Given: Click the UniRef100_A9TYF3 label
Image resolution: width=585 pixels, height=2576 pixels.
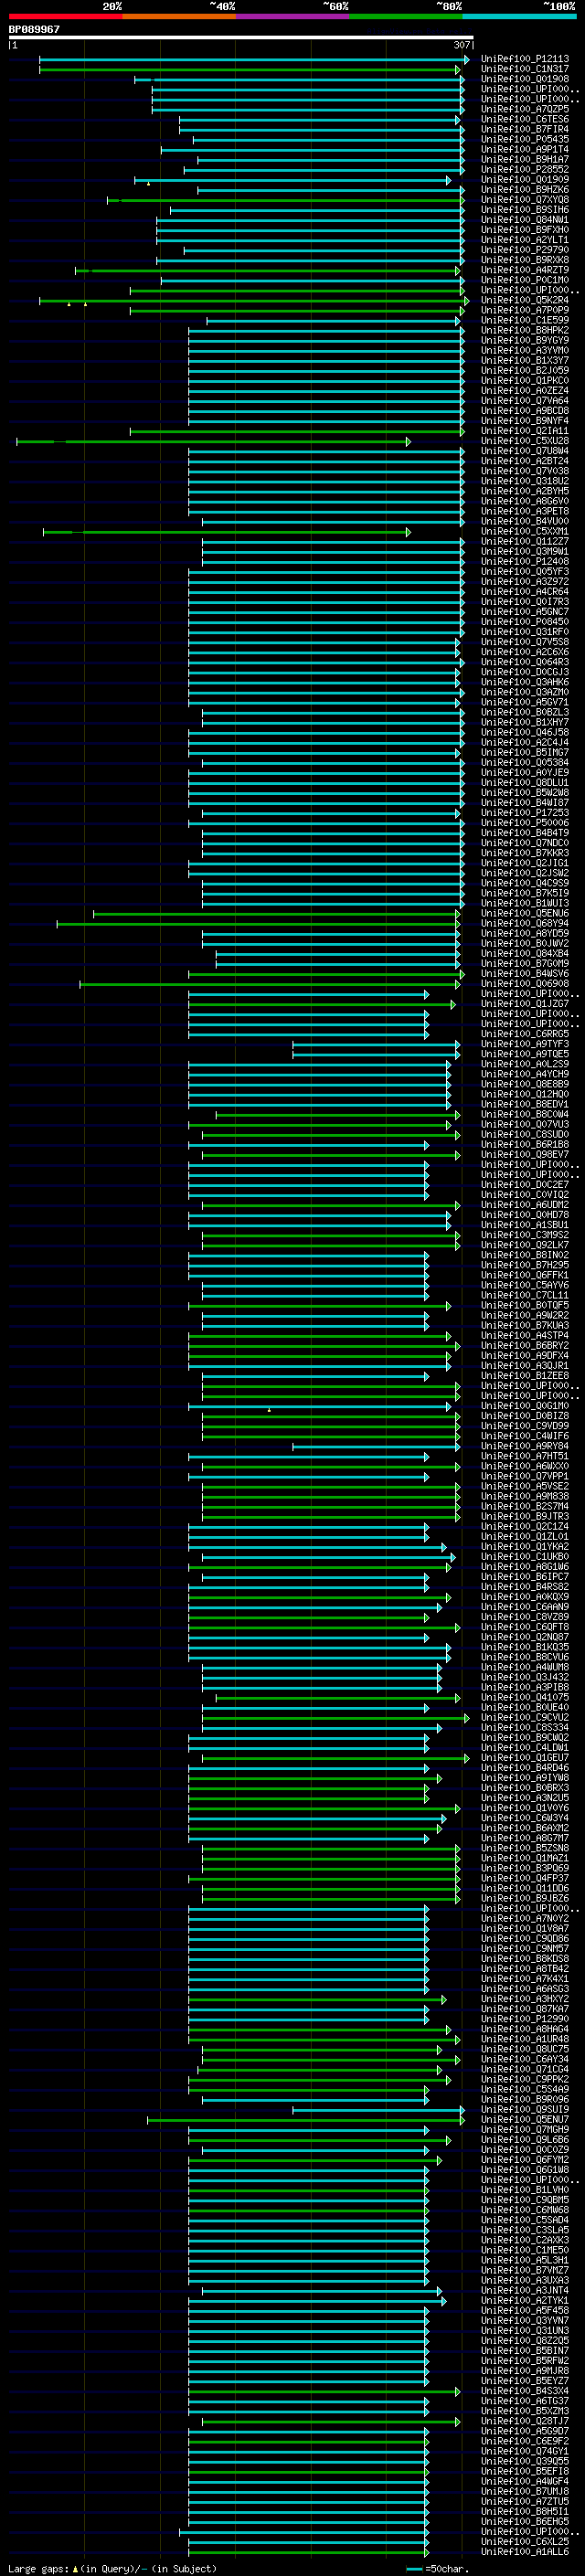Looking at the screenshot, I should (525, 1044).
